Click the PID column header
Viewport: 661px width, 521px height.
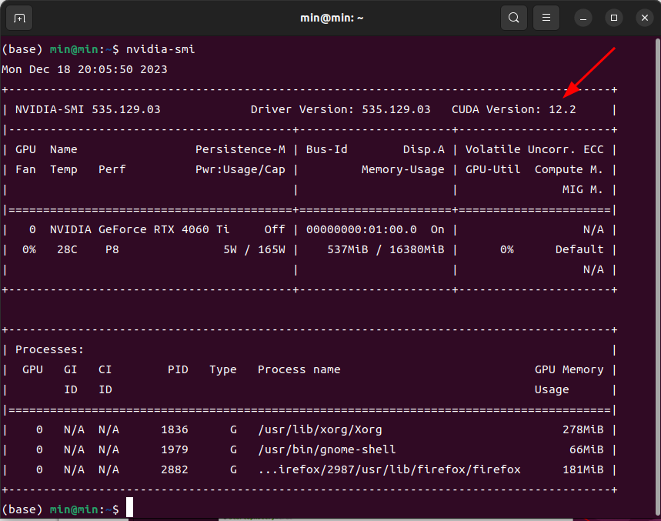pos(178,369)
